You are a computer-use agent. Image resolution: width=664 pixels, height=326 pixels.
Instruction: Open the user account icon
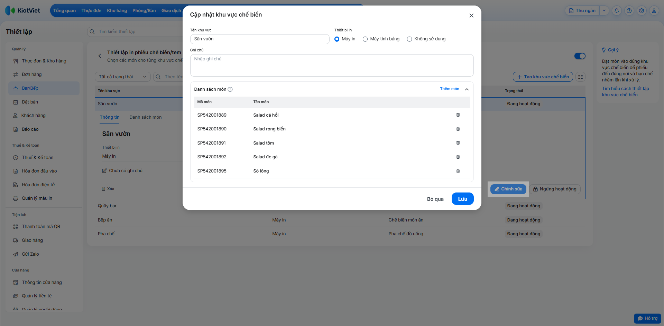click(654, 11)
